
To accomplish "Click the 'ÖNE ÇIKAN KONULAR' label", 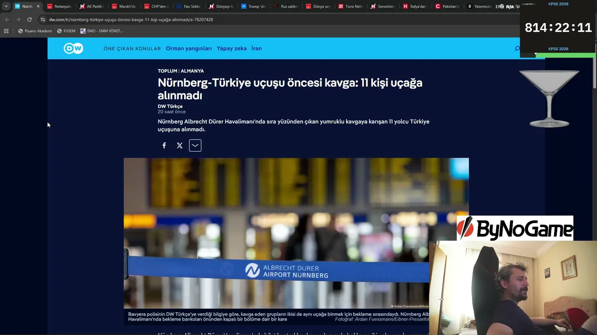I will click(132, 48).
